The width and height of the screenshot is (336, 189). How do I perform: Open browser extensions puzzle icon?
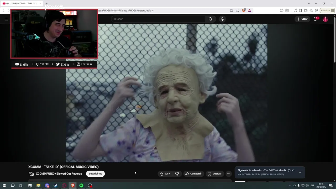[x=282, y=10]
